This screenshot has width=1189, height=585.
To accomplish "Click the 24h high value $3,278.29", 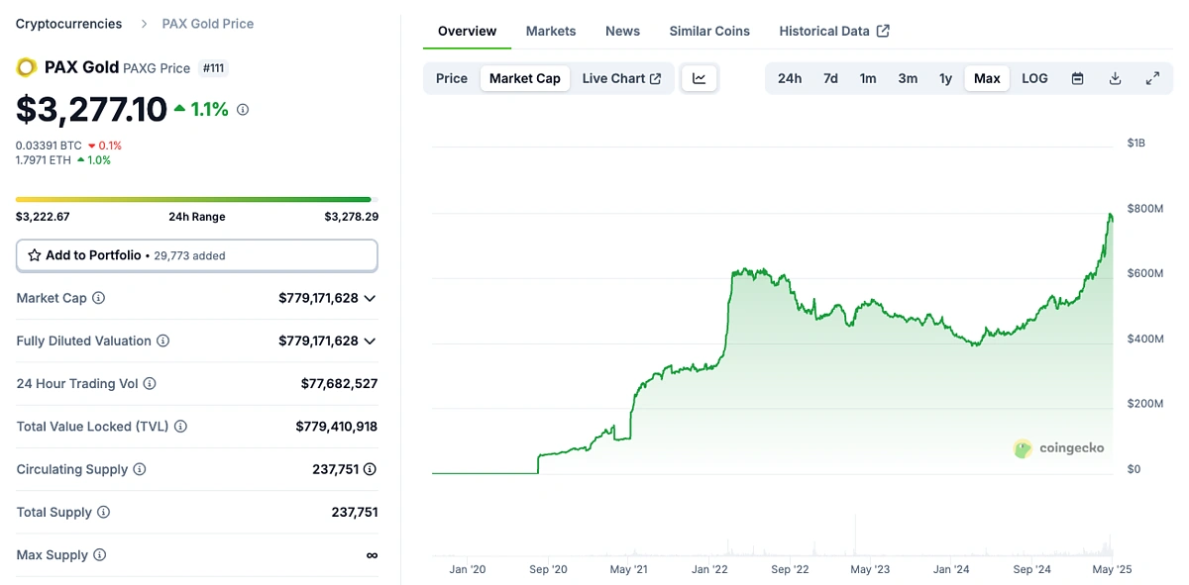I will tap(351, 217).
